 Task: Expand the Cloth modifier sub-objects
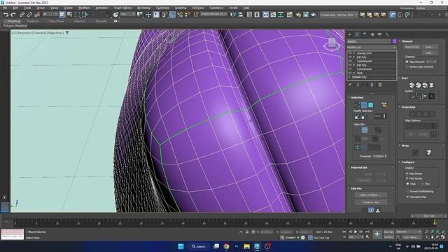coord(354,73)
